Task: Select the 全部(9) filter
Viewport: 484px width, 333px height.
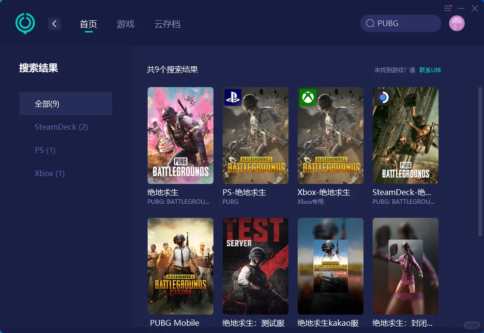Action: tap(66, 104)
